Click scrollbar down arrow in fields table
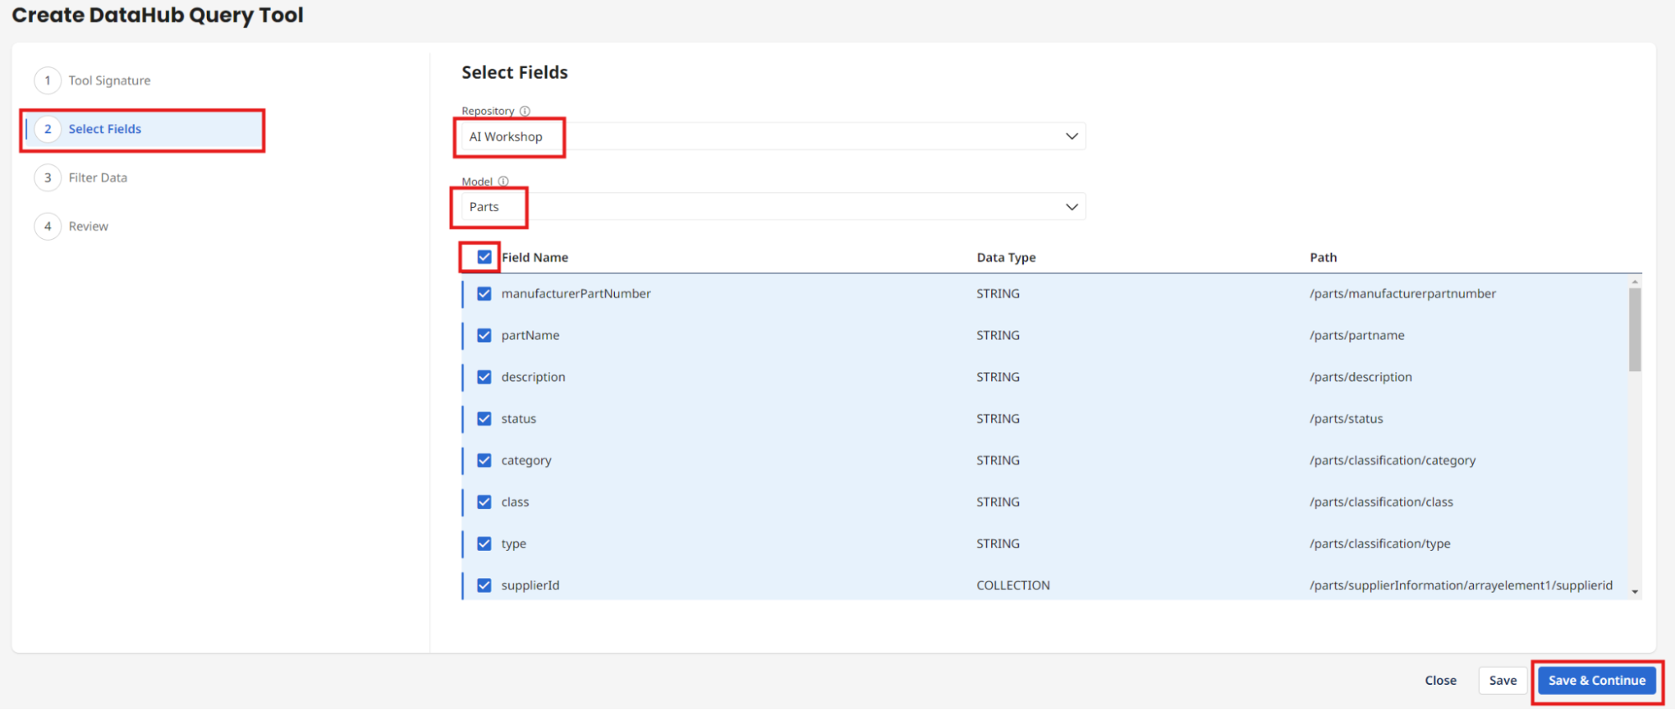 (x=1634, y=592)
